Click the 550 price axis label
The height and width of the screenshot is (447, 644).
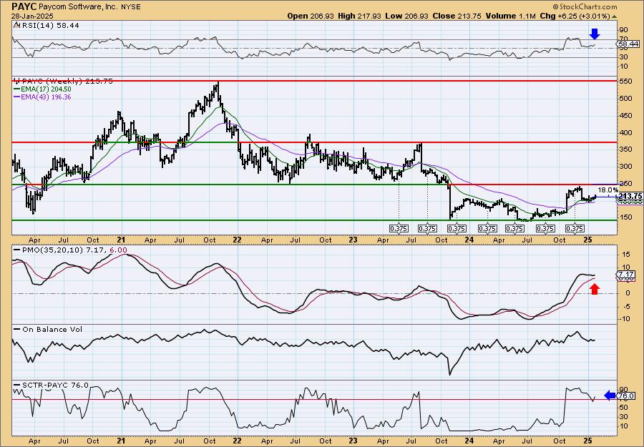pyautogui.click(x=625, y=82)
